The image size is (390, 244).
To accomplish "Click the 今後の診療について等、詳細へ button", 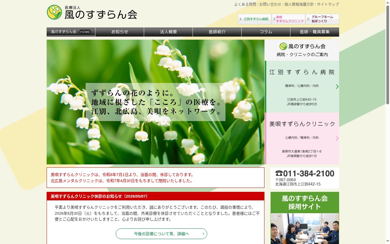I will pos(161,234).
